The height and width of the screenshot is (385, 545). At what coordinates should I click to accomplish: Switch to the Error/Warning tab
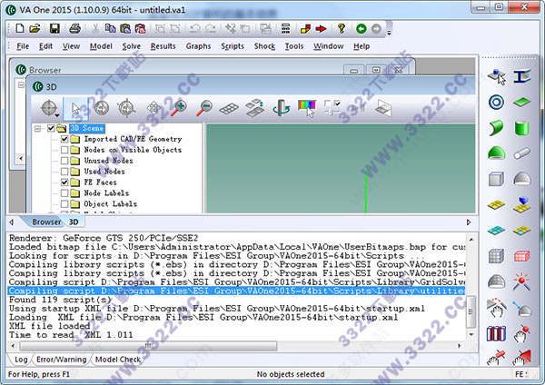coord(61,360)
